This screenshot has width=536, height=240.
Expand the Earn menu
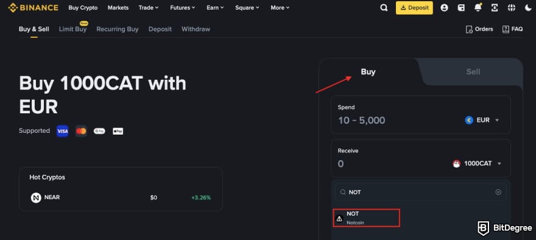[215, 7]
